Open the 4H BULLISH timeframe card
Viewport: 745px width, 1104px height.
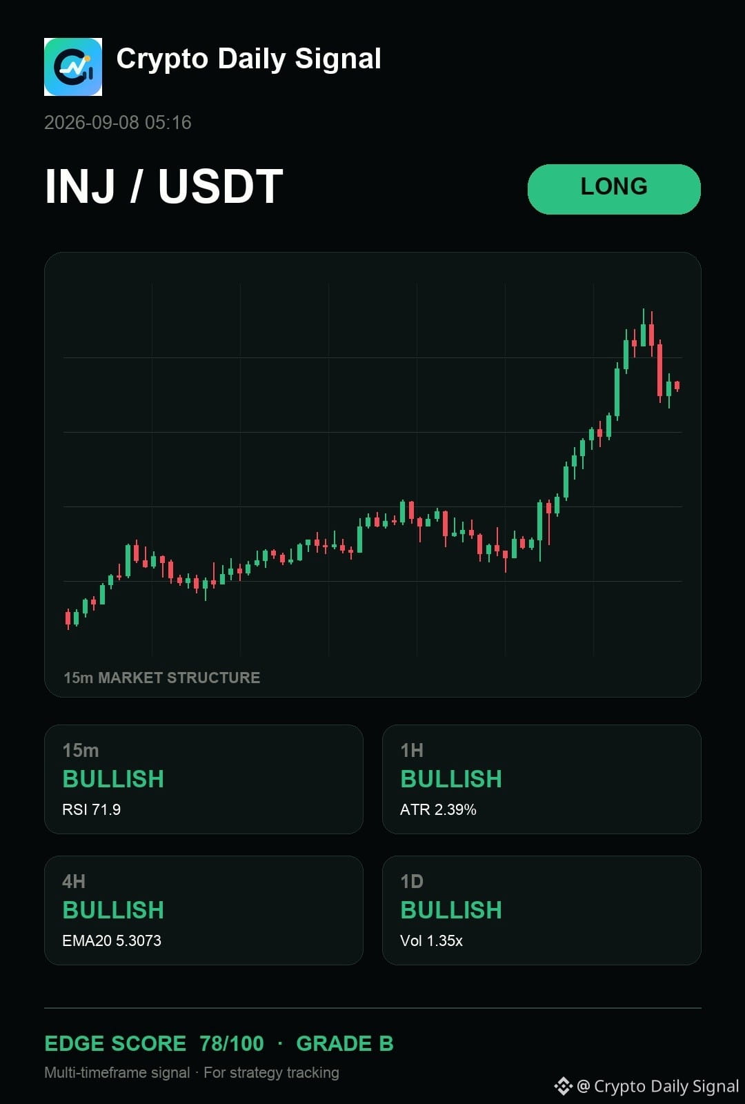point(203,910)
